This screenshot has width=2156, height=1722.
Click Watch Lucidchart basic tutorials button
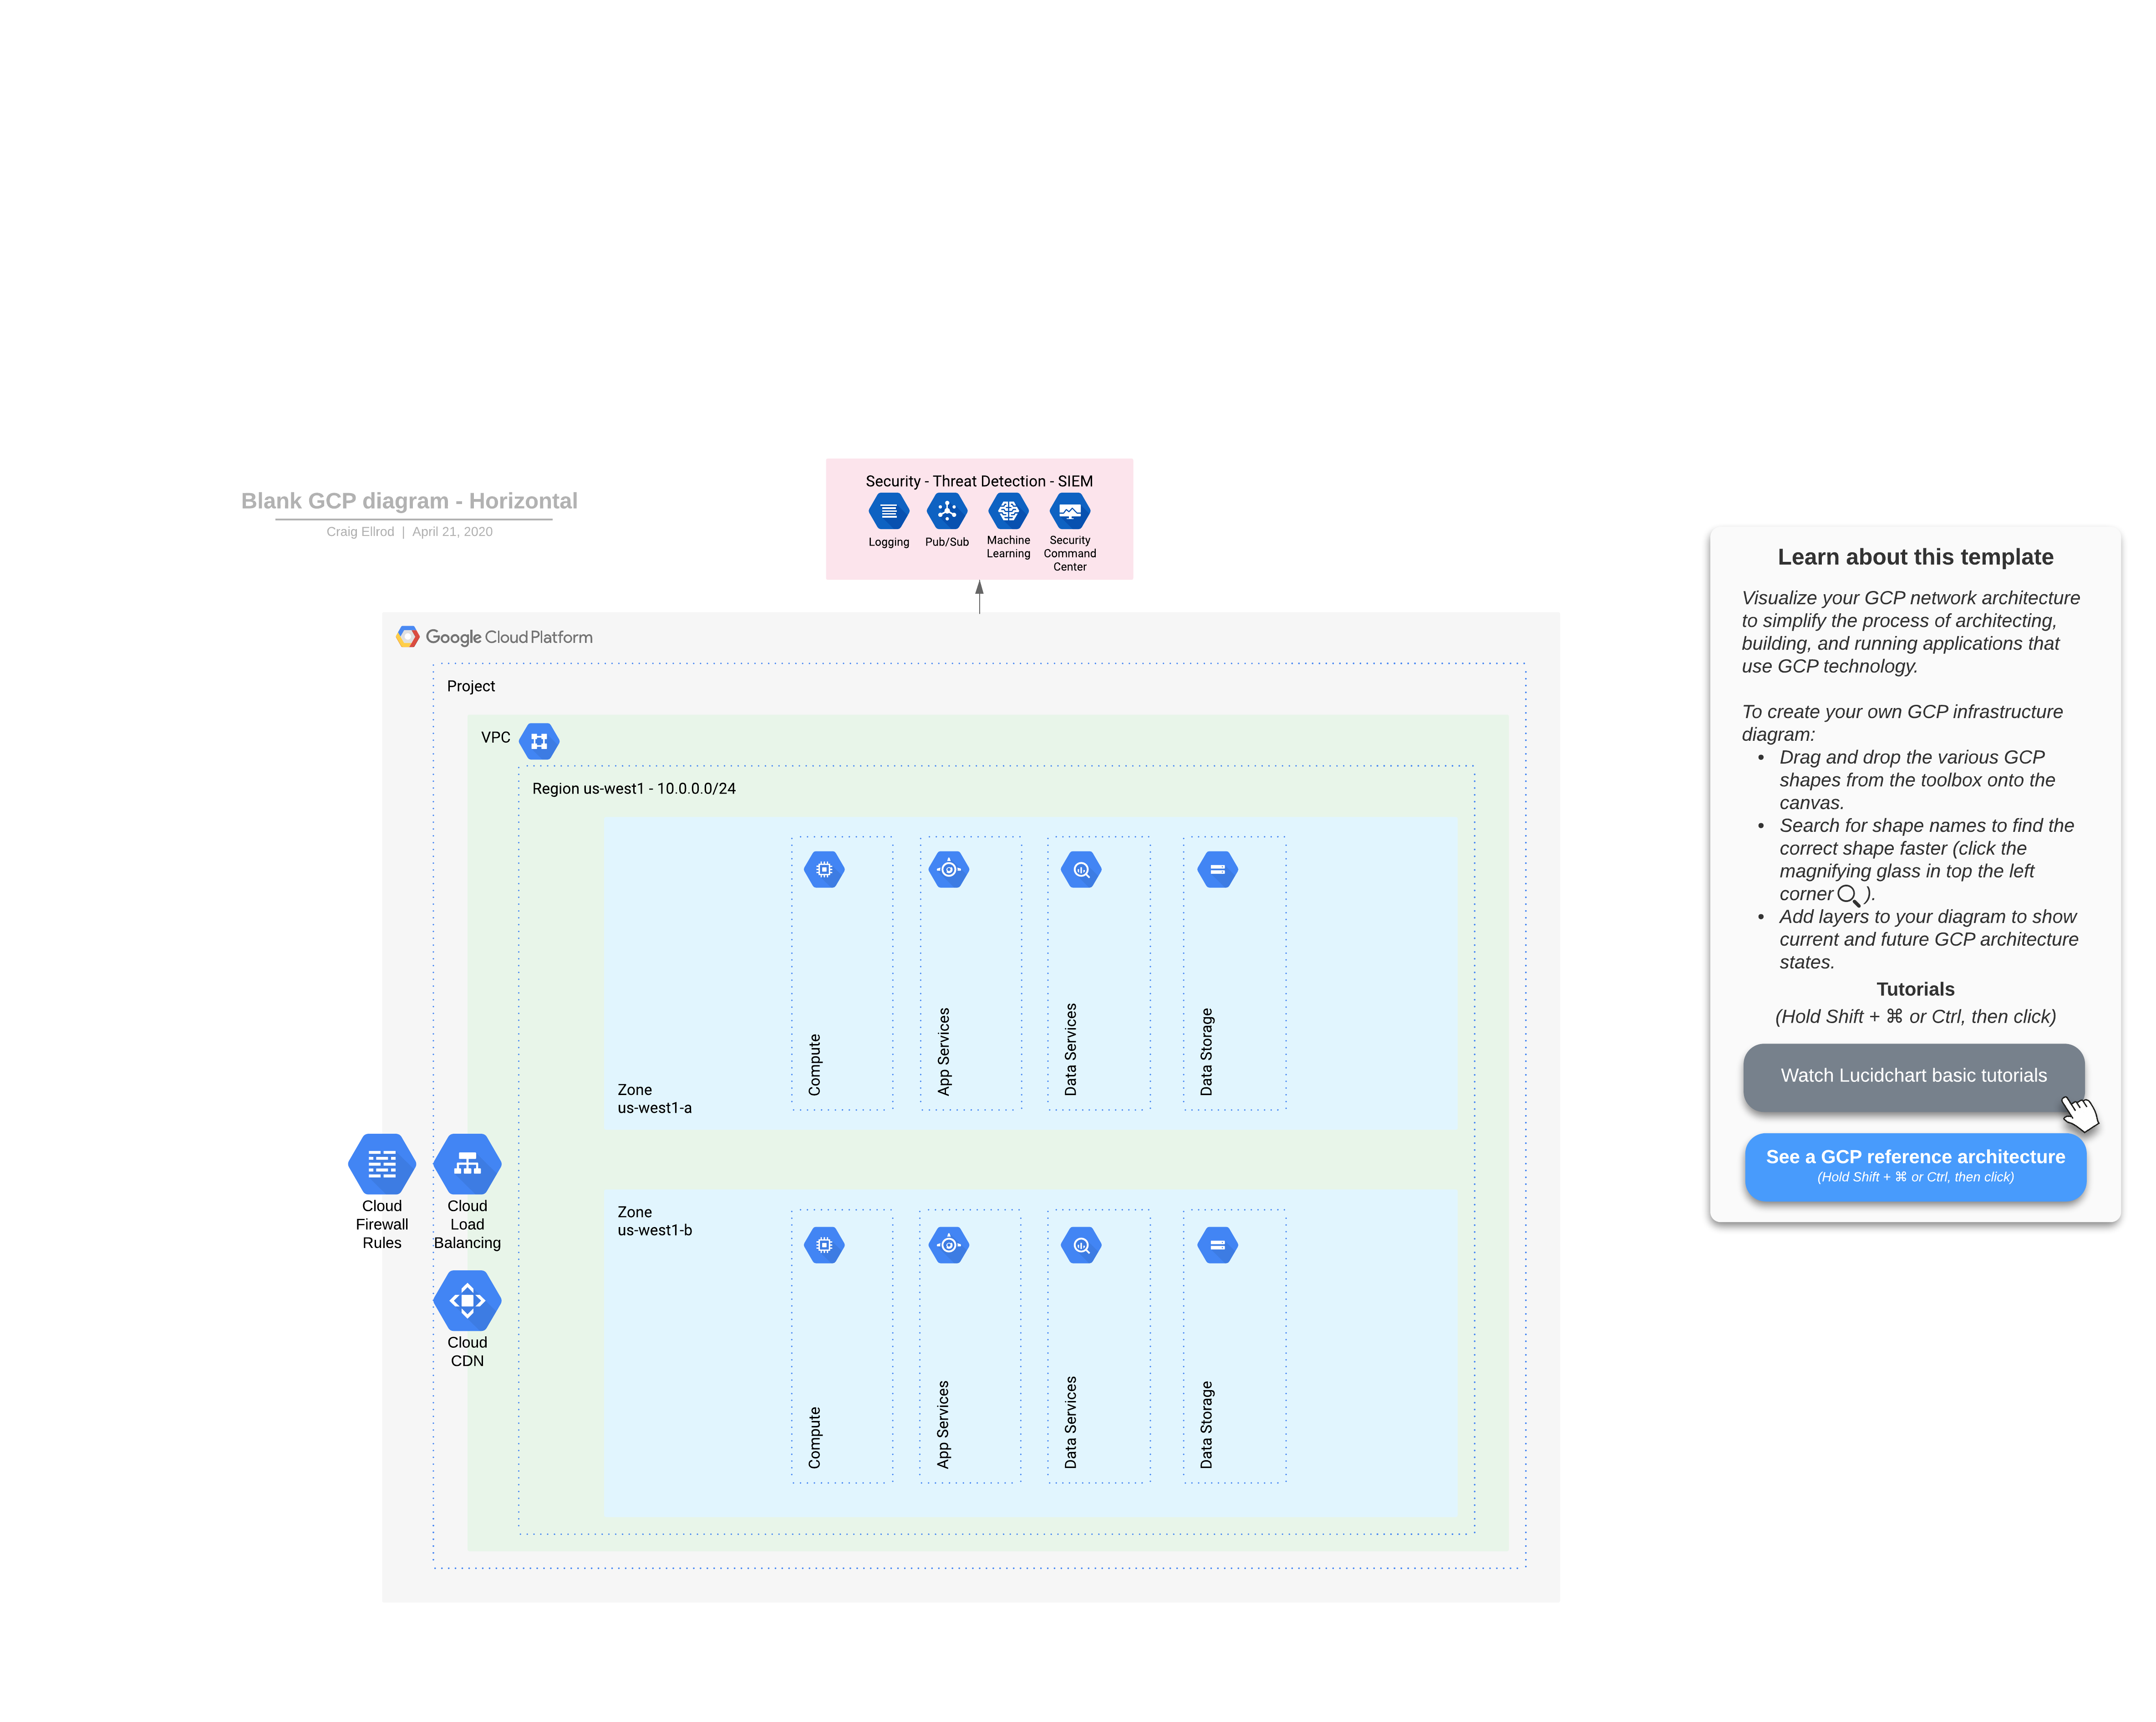coord(1913,1074)
